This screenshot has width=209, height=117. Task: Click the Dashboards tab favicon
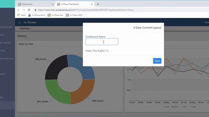coord(20,4)
